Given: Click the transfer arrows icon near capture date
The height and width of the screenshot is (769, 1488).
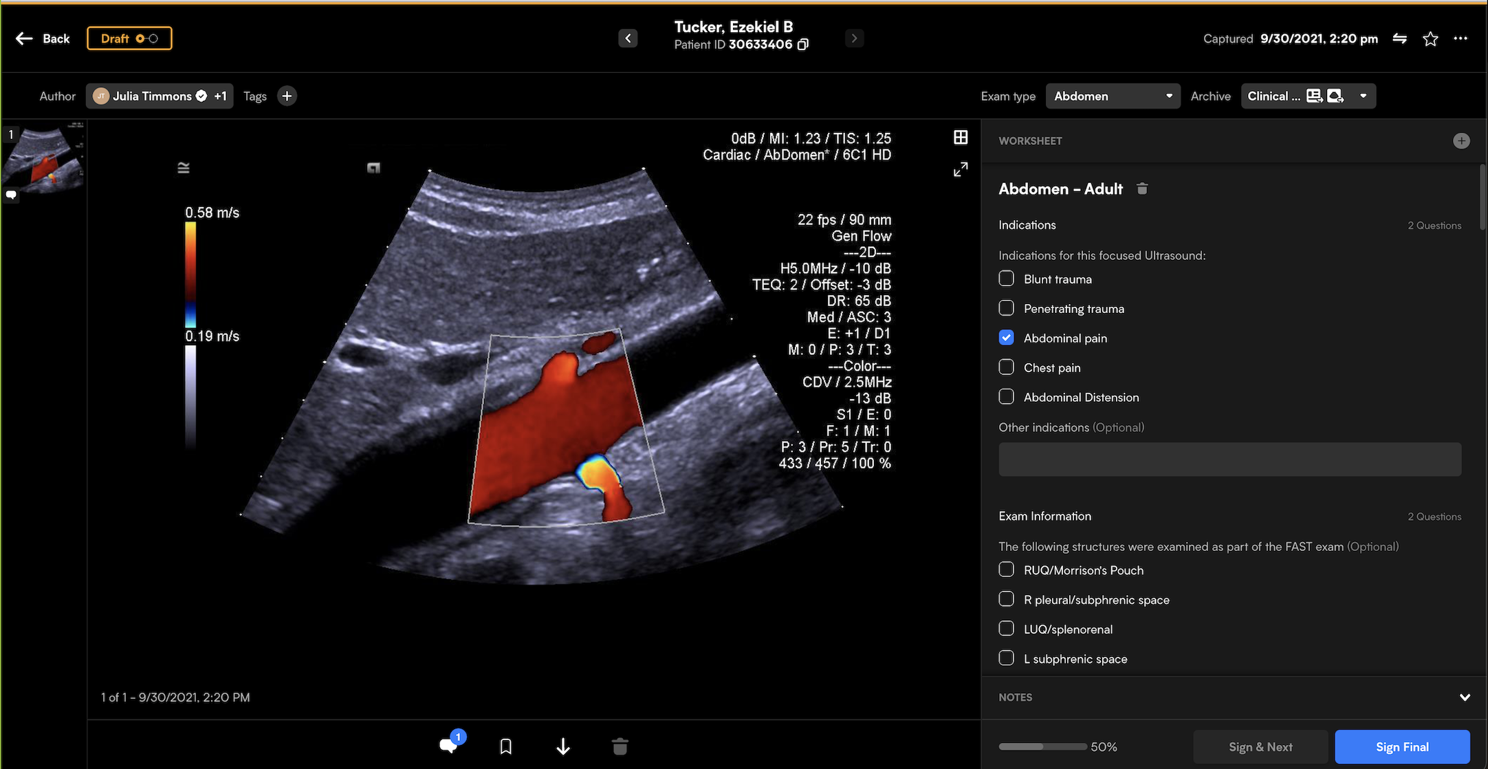Looking at the screenshot, I should tap(1399, 39).
